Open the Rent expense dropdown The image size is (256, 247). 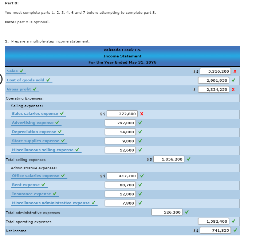point(29,185)
